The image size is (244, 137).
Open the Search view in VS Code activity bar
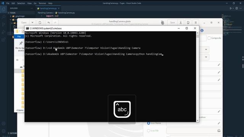[x=3, y=17]
